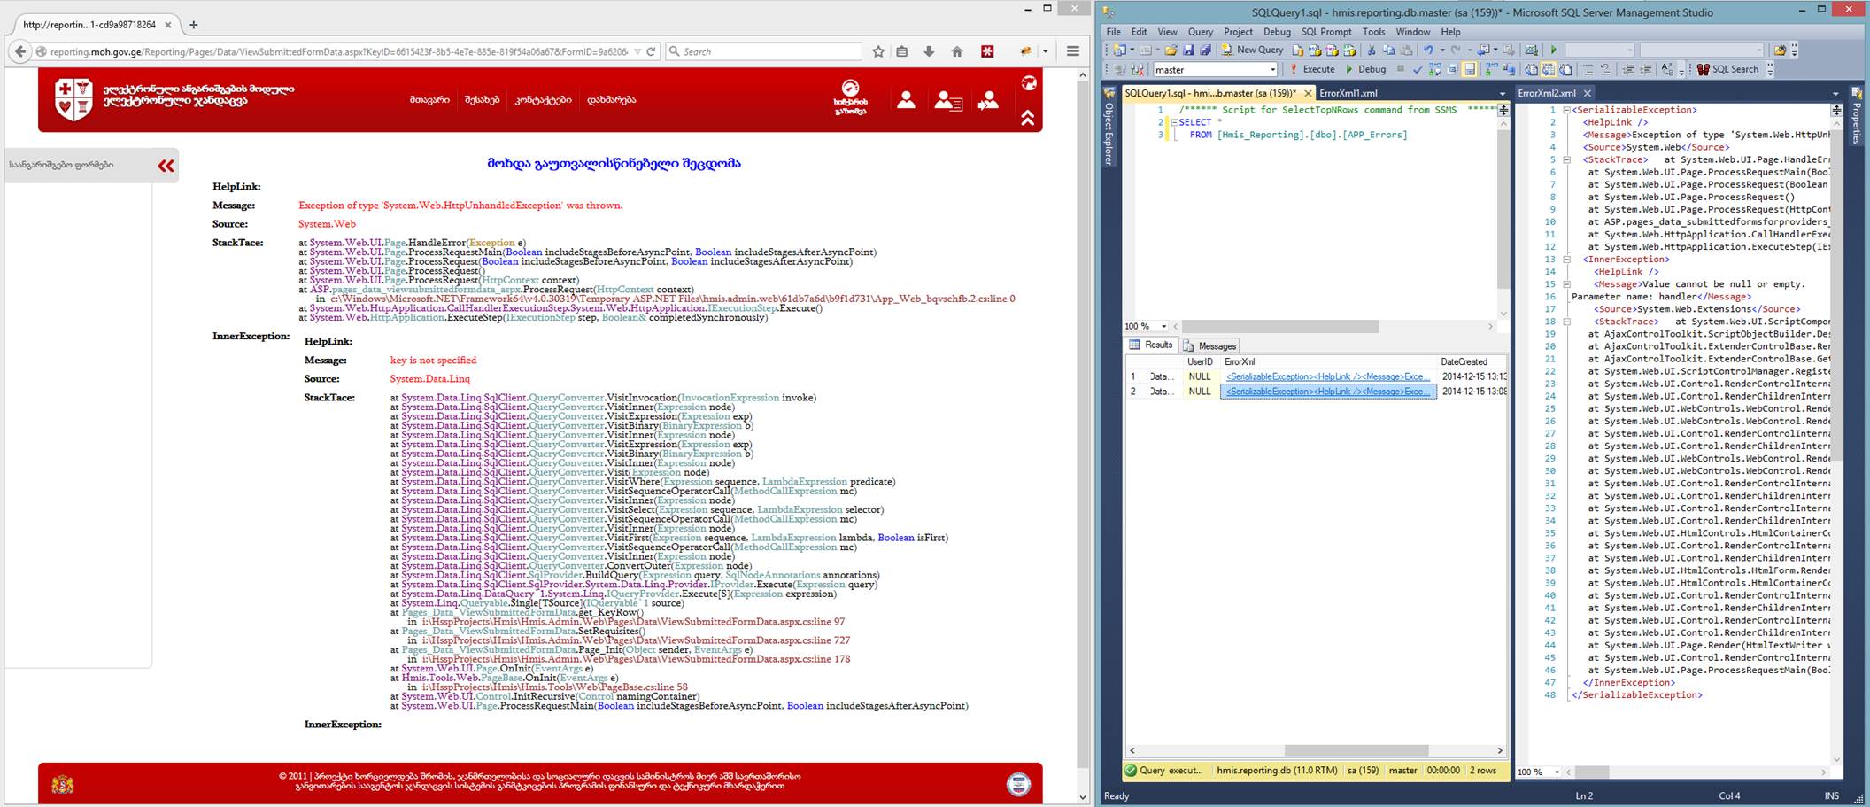Open the ErrorXml link in result row 1
1870x807 pixels.
(x=1327, y=376)
